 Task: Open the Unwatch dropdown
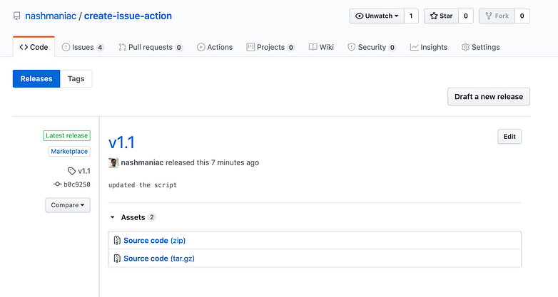377,16
